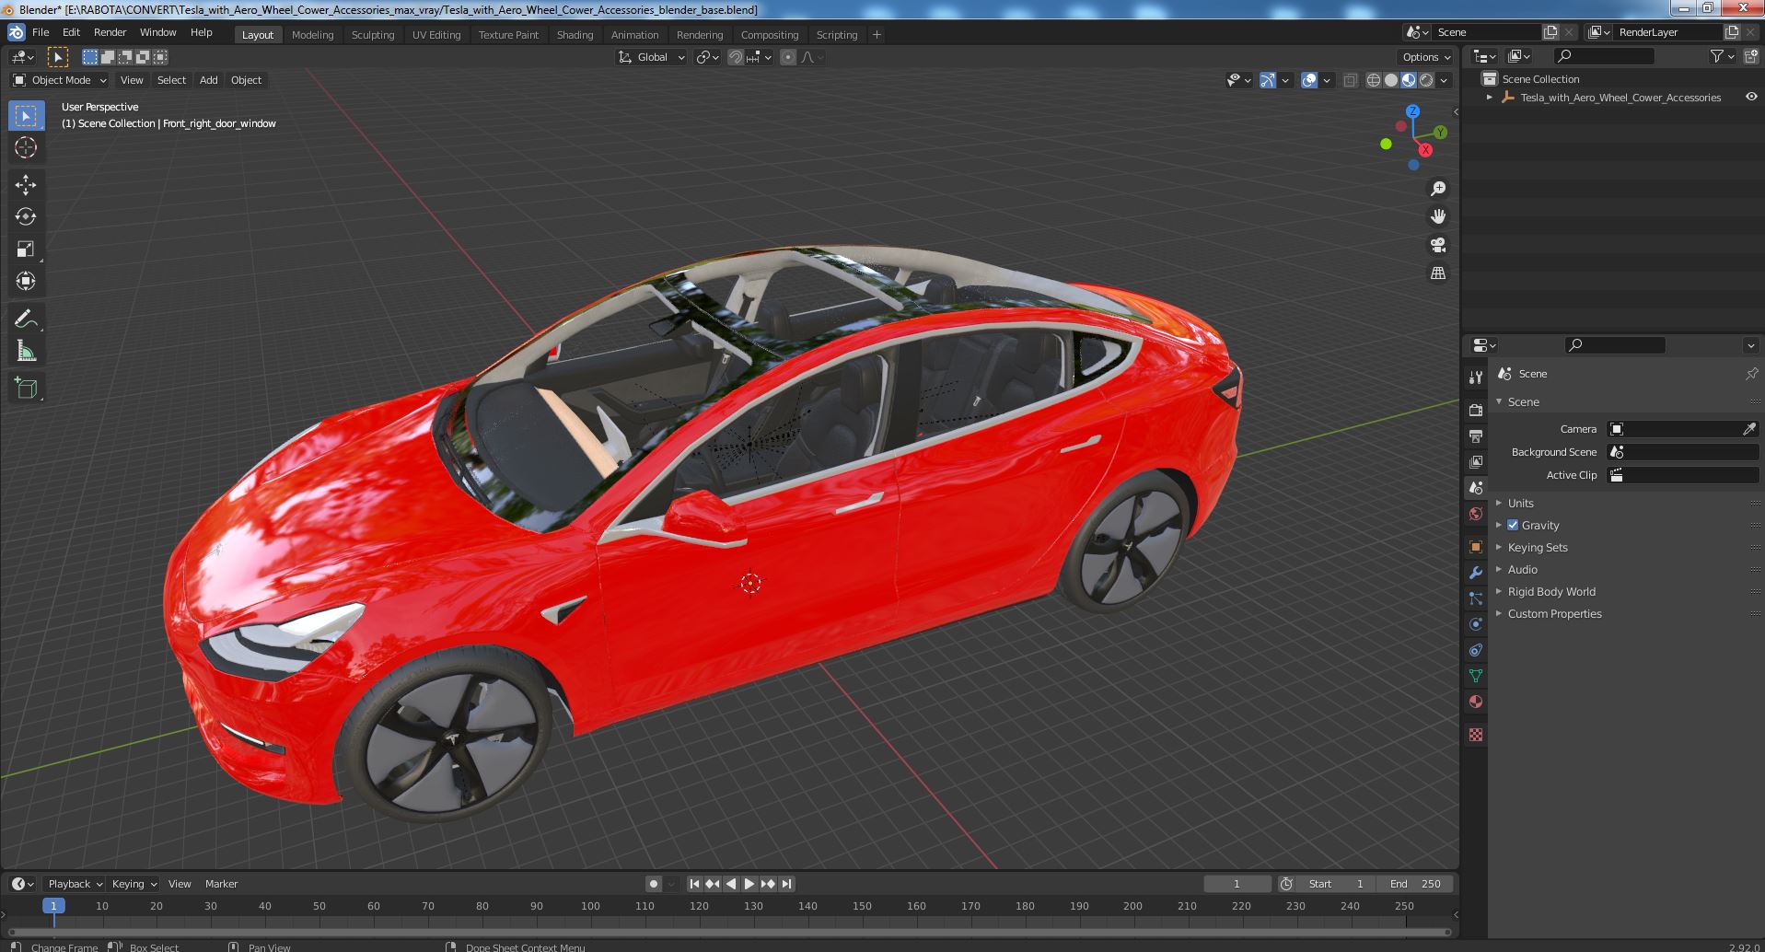Open Material properties tab
1765x952 pixels.
point(1476,702)
